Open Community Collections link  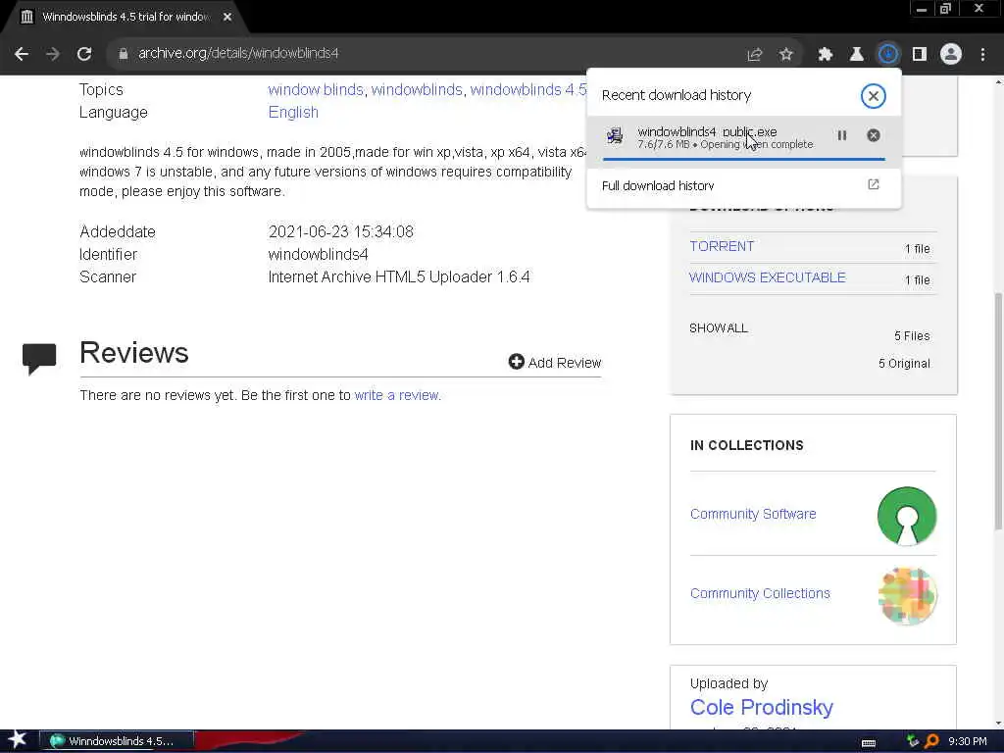point(760,593)
